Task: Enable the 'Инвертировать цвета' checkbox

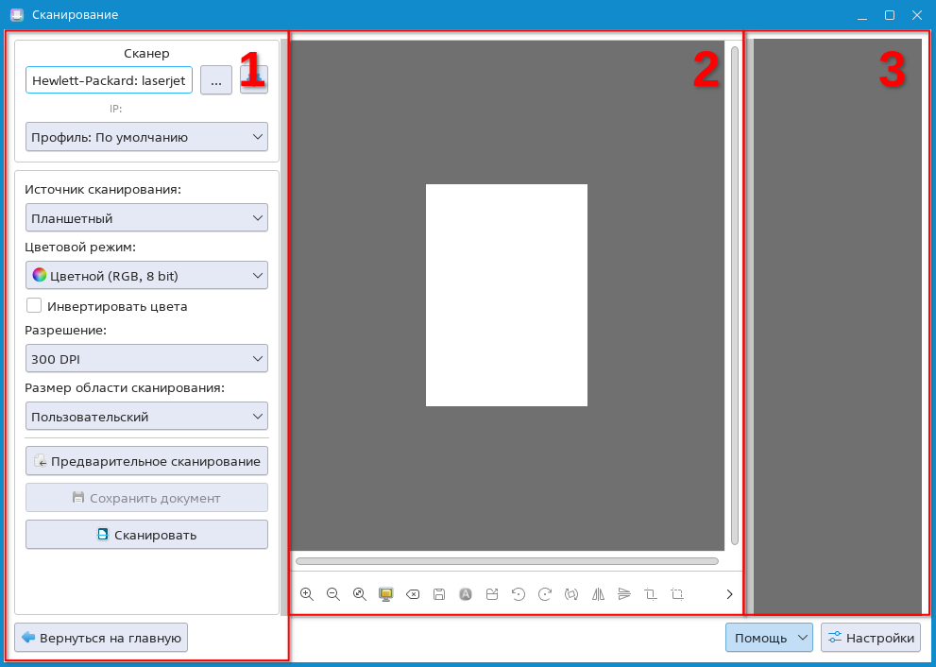Action: 34,305
